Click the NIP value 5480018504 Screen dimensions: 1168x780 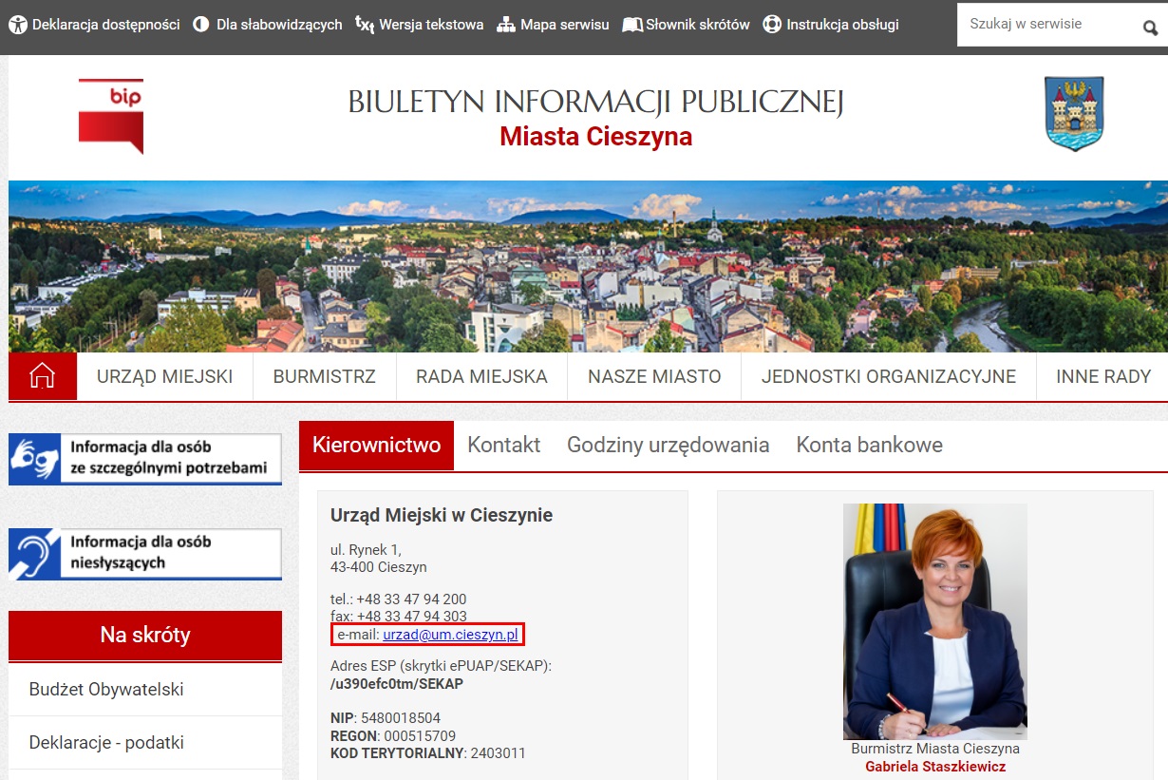401,718
